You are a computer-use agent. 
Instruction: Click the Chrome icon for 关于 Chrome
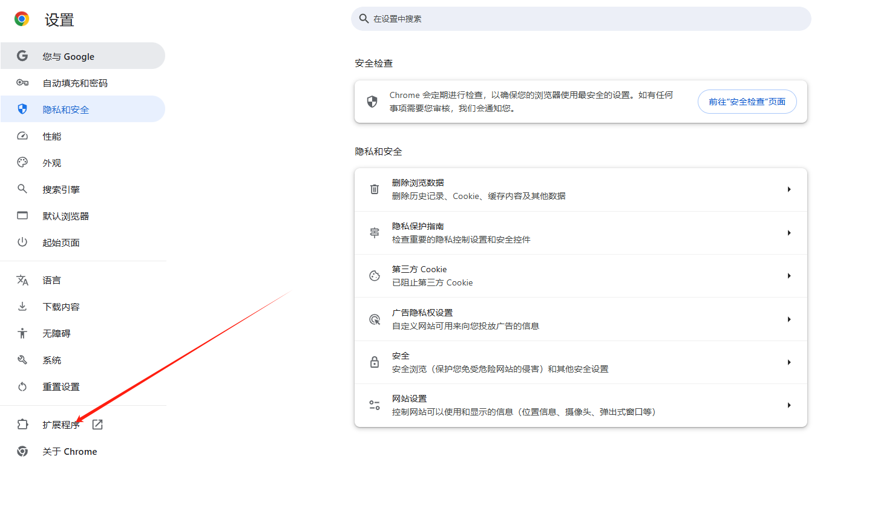coord(22,451)
